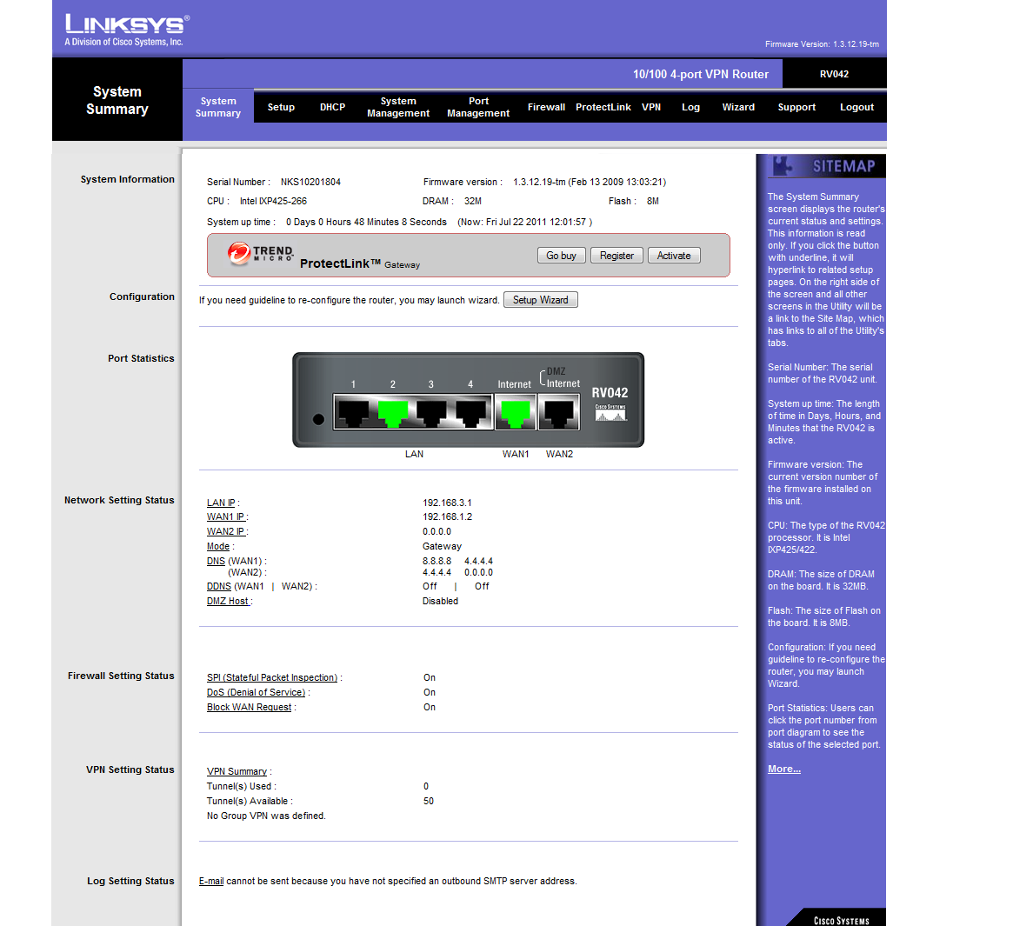Viewport: 1013px width, 926px height.
Task: View the Log tab
Action: [690, 107]
